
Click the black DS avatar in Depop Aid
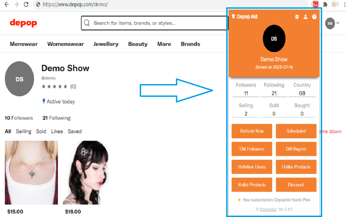274,39
